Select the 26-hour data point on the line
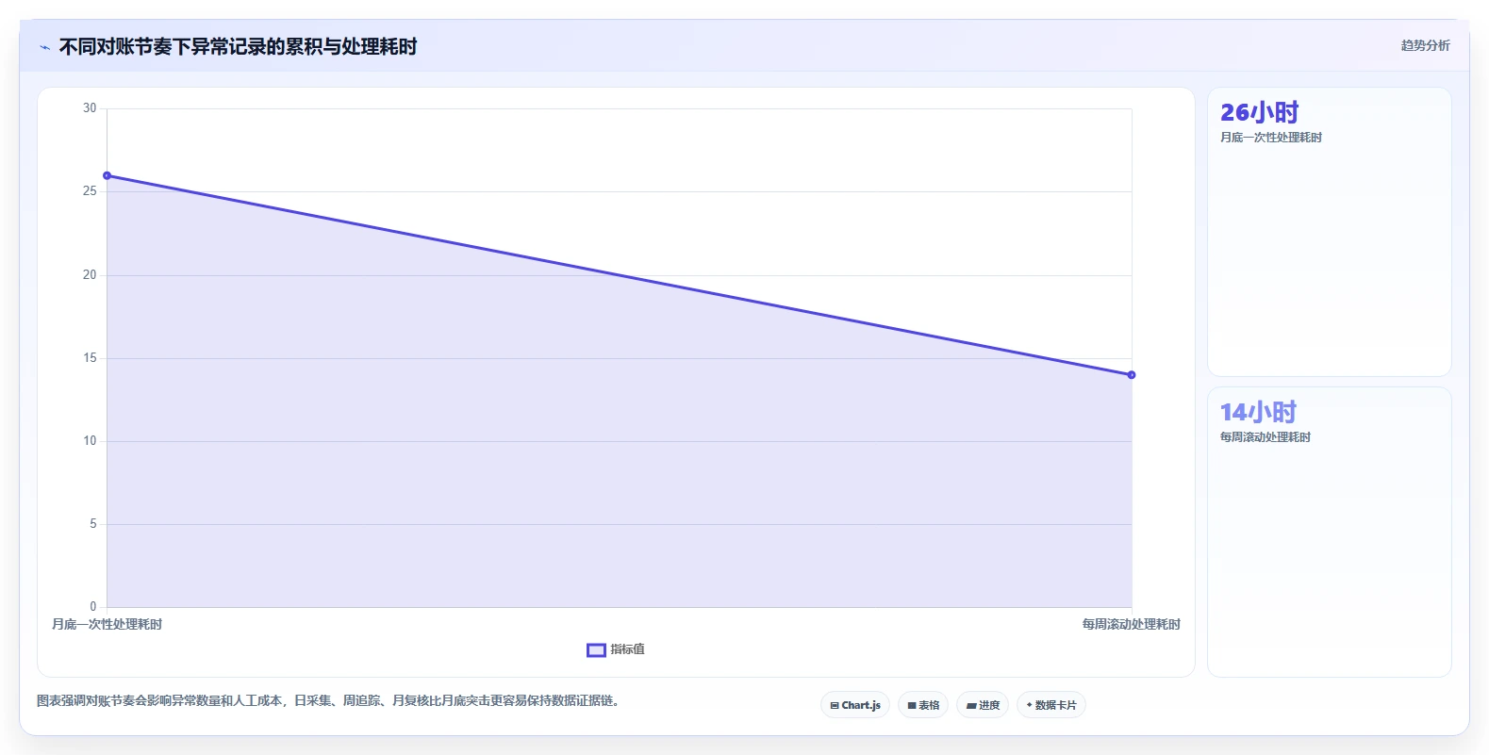 pos(107,175)
